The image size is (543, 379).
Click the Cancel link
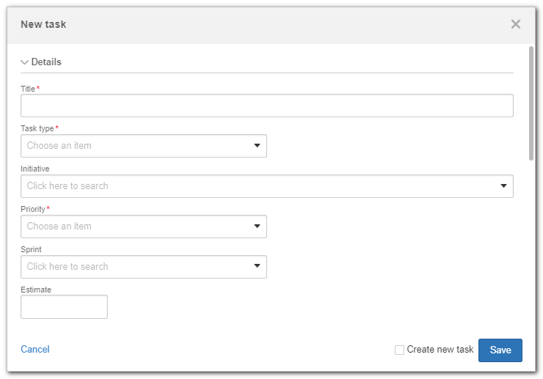[x=35, y=349]
